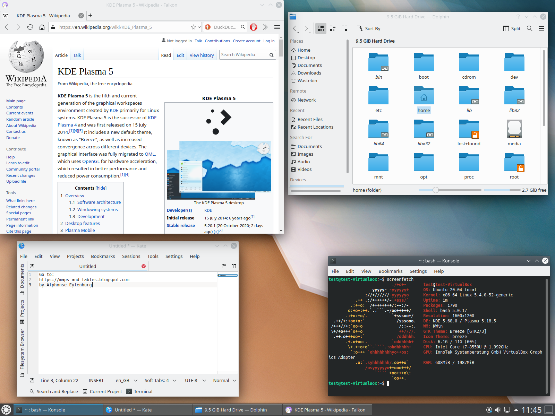
Task: Reload the Wikipedia page in Falkon
Action: [30, 27]
